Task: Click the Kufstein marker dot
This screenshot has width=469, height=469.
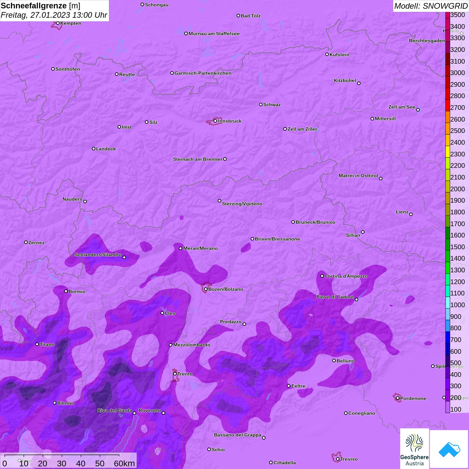Action: pos(327,54)
